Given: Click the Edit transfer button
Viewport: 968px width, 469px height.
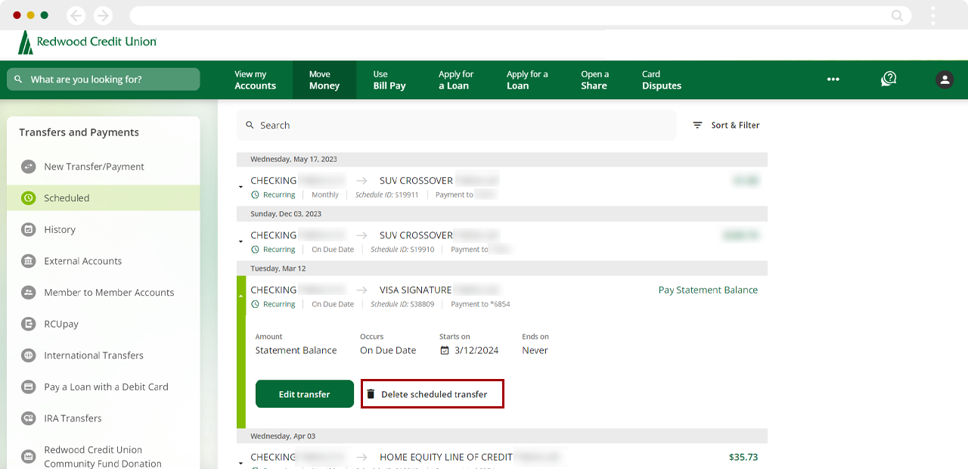Looking at the screenshot, I should (304, 394).
